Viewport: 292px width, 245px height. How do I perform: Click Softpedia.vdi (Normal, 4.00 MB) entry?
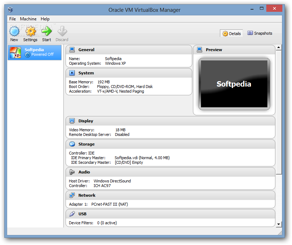coord(142,158)
